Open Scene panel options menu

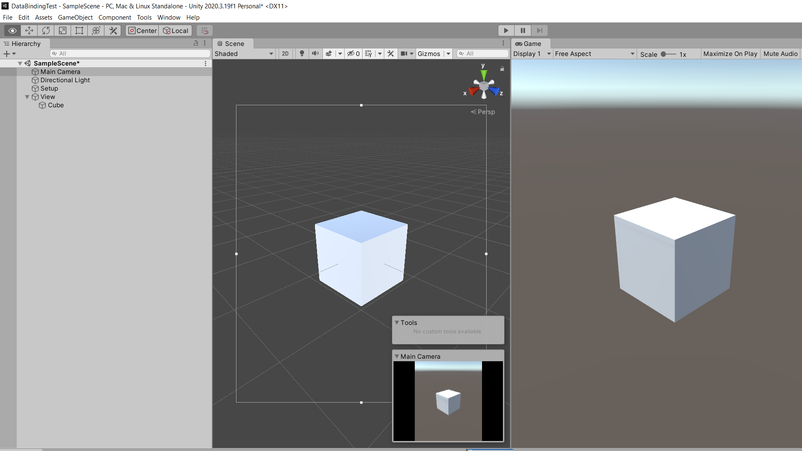[503, 43]
